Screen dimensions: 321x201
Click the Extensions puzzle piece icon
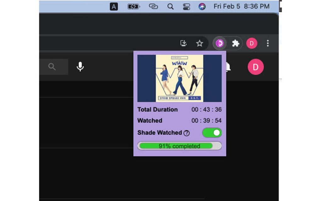pyautogui.click(x=235, y=43)
